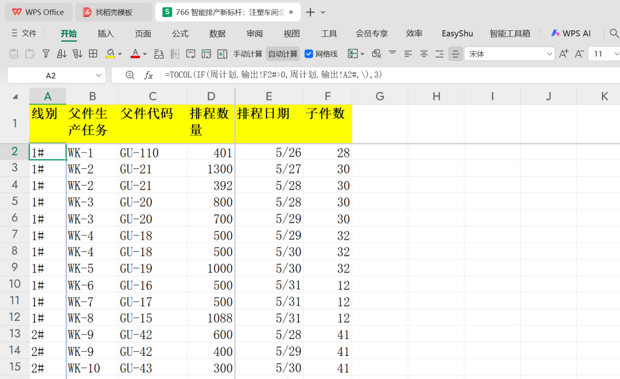Click the cell containing GU-110
The height and width of the screenshot is (379, 620).
153,152
